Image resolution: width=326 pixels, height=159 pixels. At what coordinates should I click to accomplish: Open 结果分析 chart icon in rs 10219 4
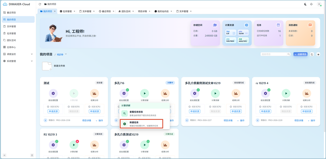coord(307,93)
